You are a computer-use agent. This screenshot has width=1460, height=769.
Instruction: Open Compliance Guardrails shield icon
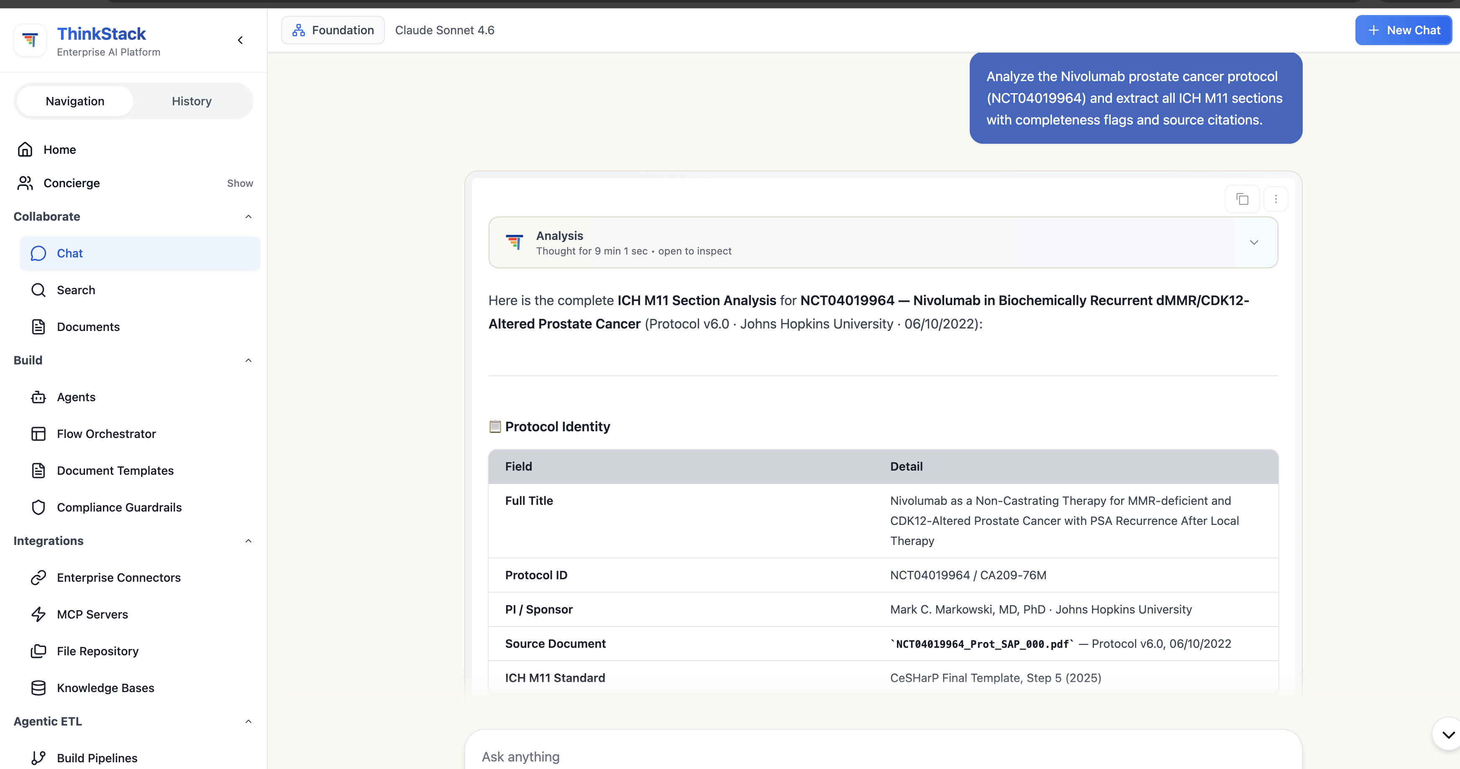tap(38, 507)
